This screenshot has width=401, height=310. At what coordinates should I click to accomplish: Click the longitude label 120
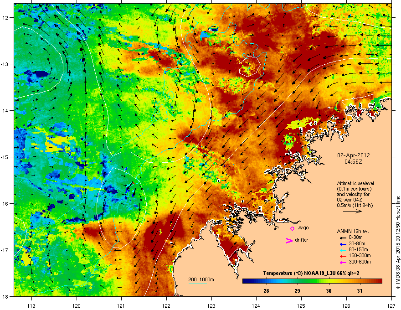tap(77, 305)
